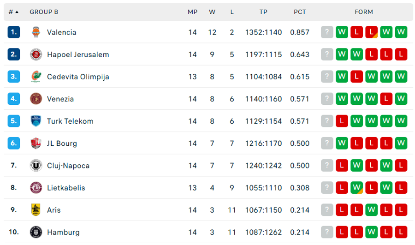415x245 pixels.
Task: Click the Hapoel Jerusalem team logo
Action: point(36,54)
